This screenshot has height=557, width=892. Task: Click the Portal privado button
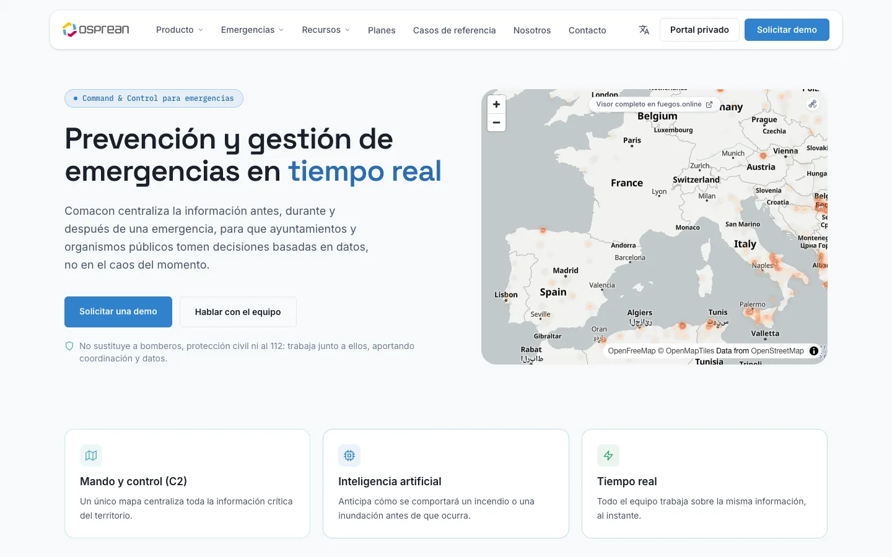(699, 30)
